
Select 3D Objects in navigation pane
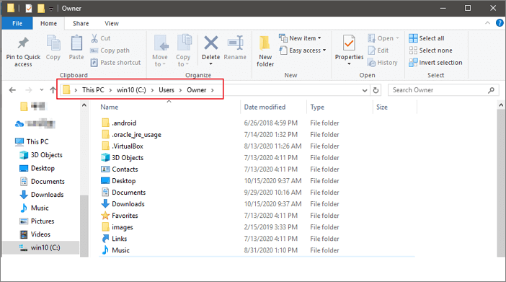point(40,155)
